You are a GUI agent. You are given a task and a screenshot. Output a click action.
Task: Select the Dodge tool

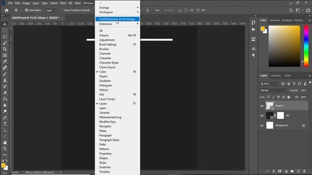pos(5,111)
